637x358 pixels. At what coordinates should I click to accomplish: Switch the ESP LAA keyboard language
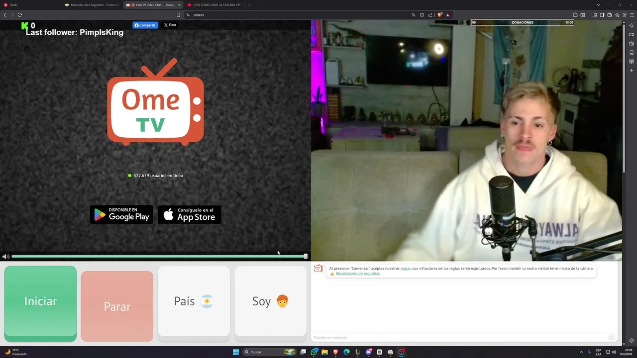(599, 352)
